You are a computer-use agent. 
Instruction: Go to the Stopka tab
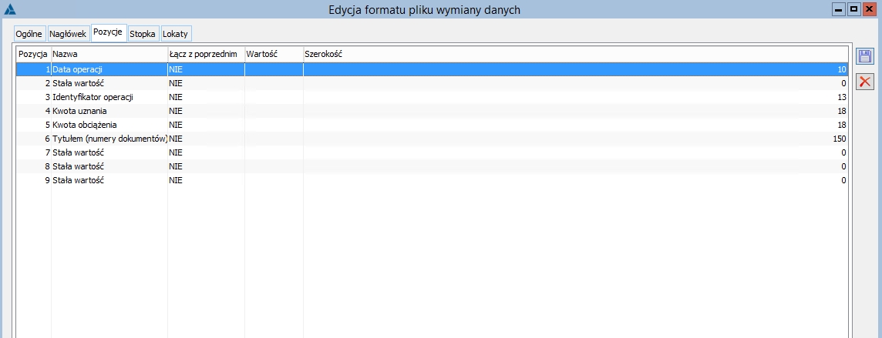pos(143,35)
